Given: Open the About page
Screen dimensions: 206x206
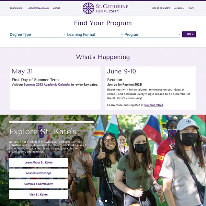Looking at the screenshot, I should click(57, 8).
